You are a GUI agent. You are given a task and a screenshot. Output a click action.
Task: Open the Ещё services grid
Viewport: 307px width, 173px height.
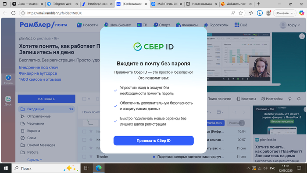(x=241, y=25)
